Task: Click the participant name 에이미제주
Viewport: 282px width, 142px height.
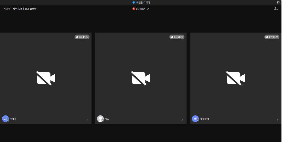Action: (205, 119)
